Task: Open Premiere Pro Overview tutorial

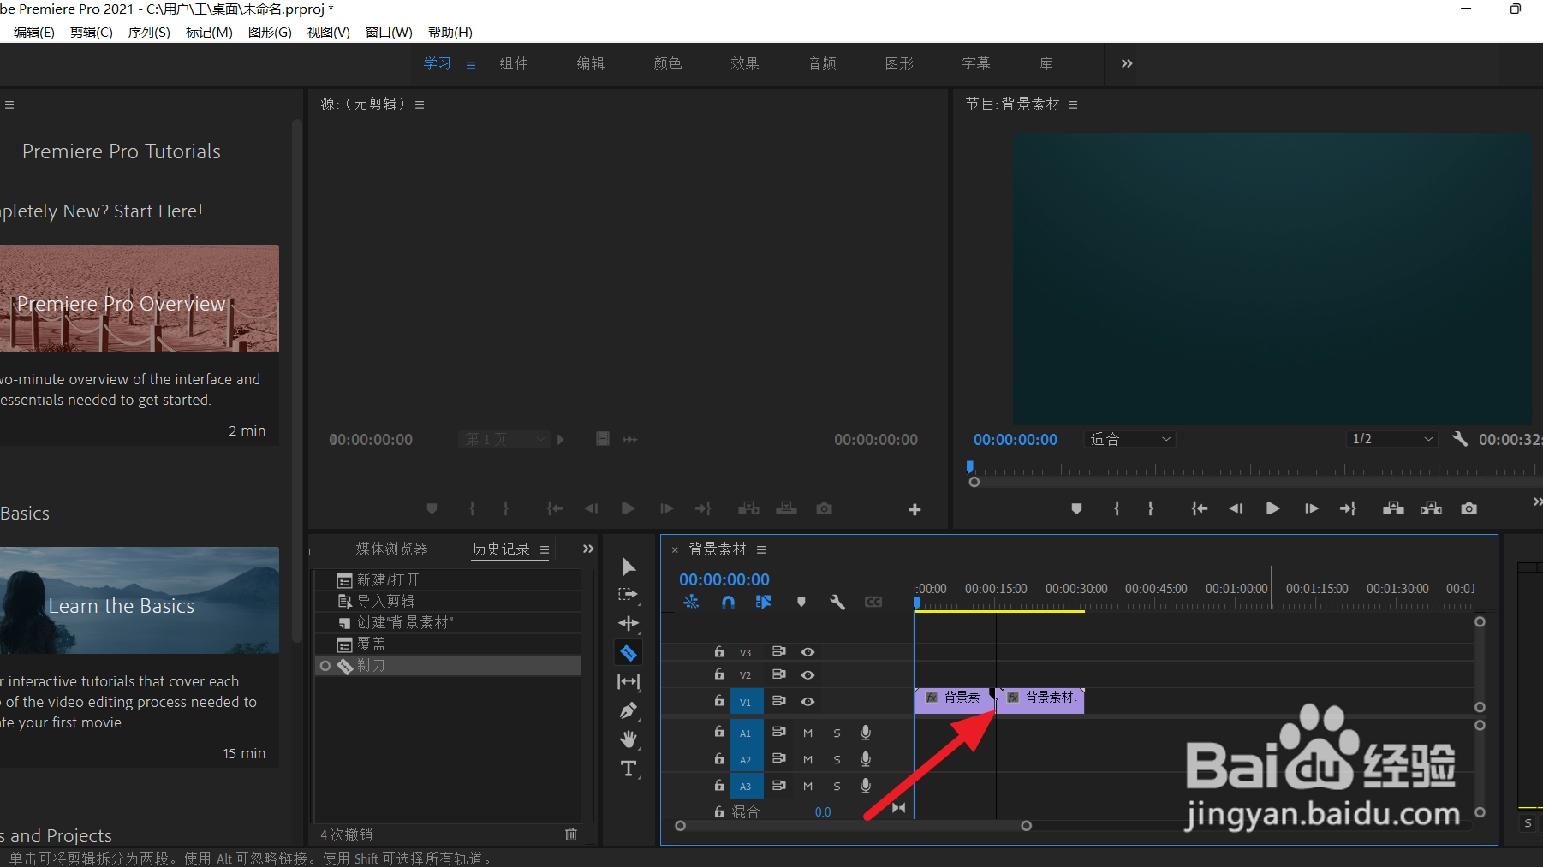Action: pyautogui.click(x=140, y=299)
